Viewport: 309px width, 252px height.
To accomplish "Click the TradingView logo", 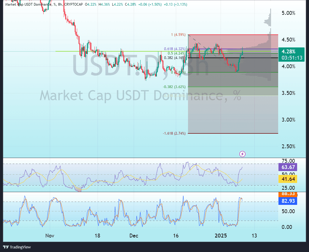I will pyautogui.click(x=17, y=247).
